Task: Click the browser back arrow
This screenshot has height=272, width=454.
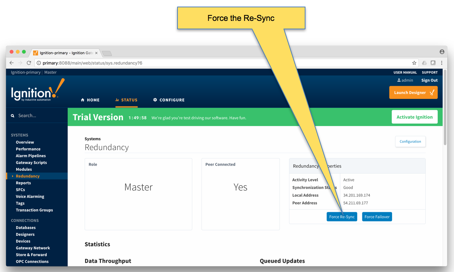Action: (x=12, y=63)
